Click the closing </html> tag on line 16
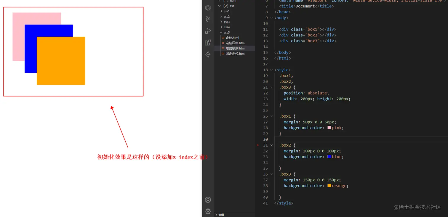 tap(283, 58)
